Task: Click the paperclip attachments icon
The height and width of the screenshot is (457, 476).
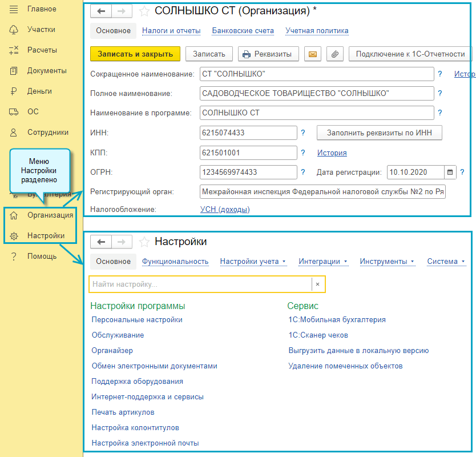Action: click(335, 54)
